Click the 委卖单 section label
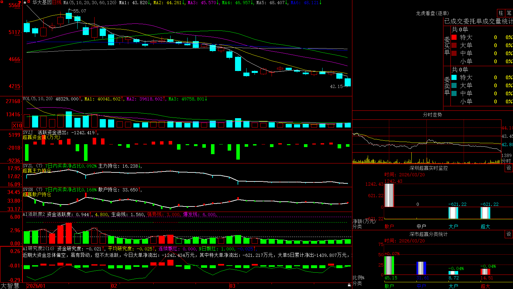The height and width of the screenshot is (289, 513). pos(447,86)
